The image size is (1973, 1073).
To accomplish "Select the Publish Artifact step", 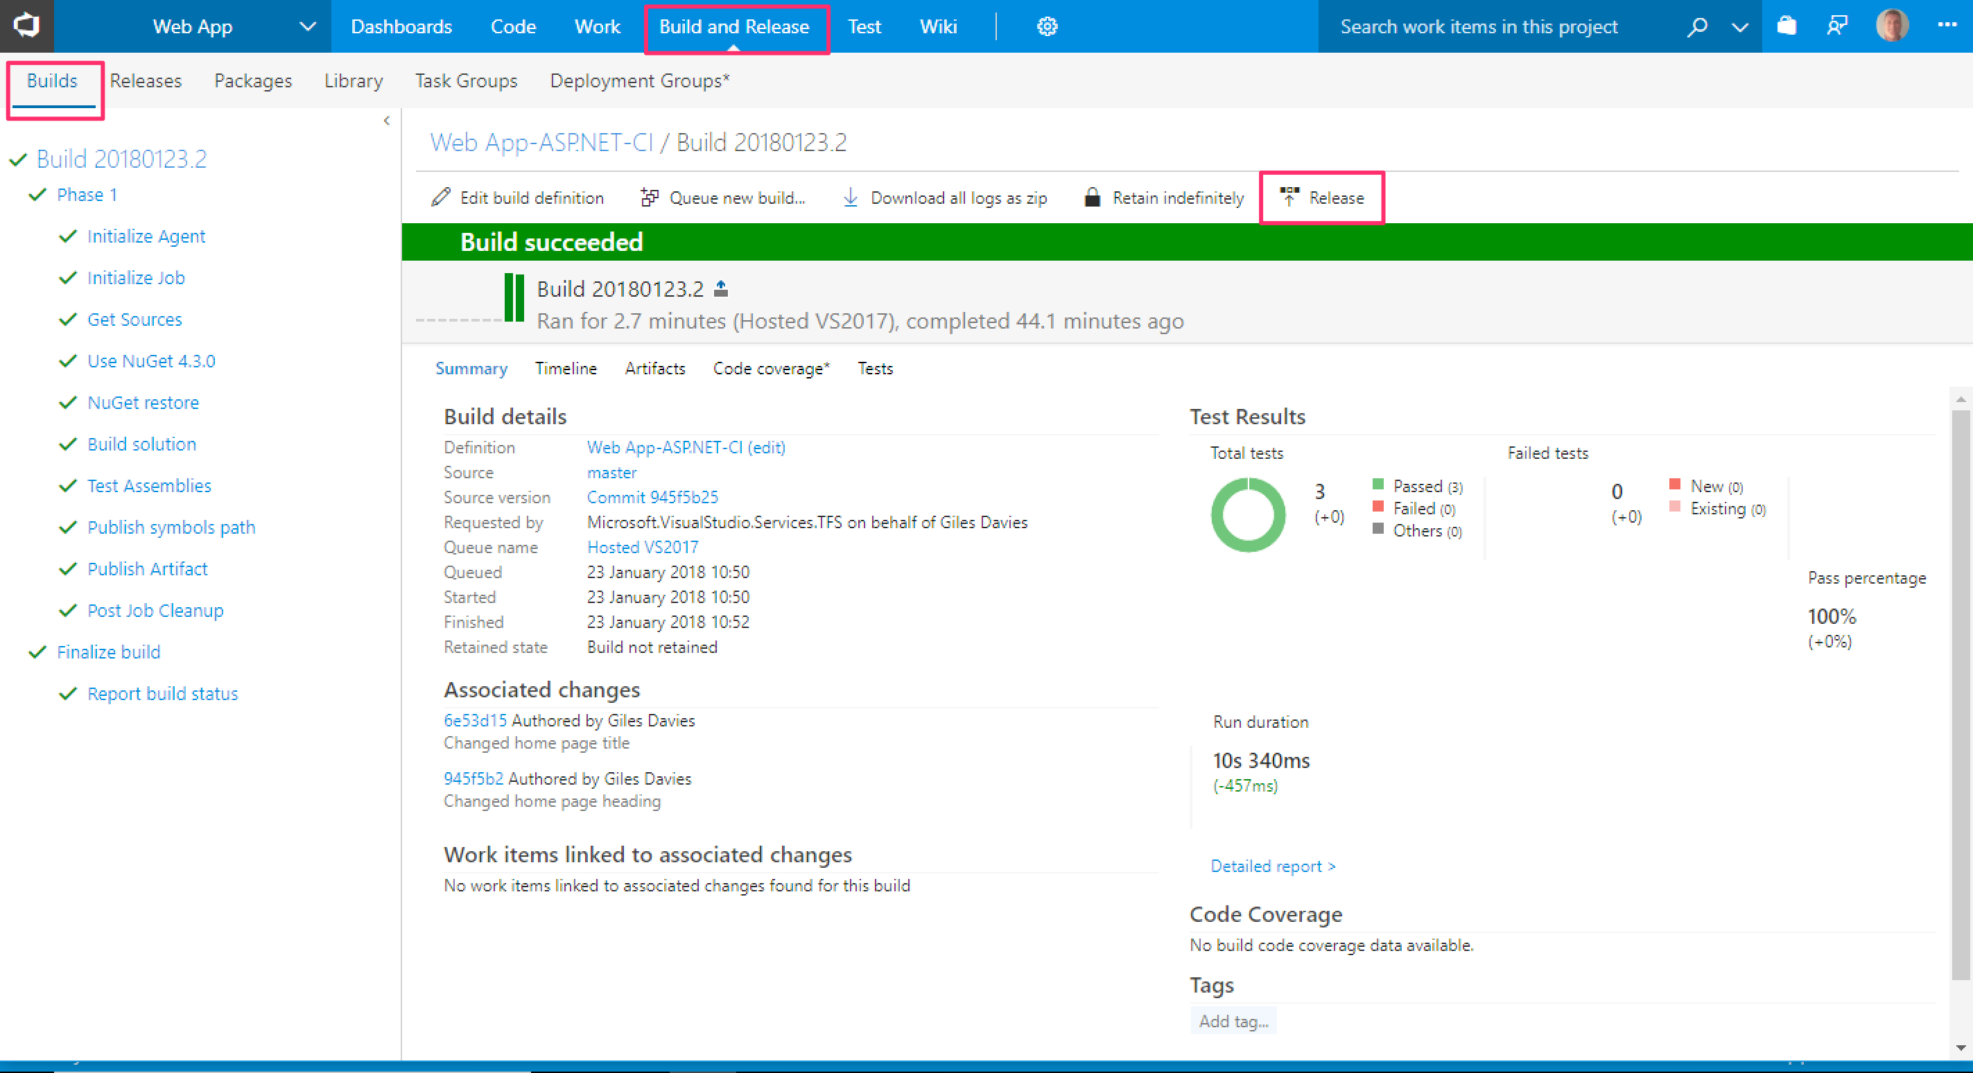I will tap(147, 569).
